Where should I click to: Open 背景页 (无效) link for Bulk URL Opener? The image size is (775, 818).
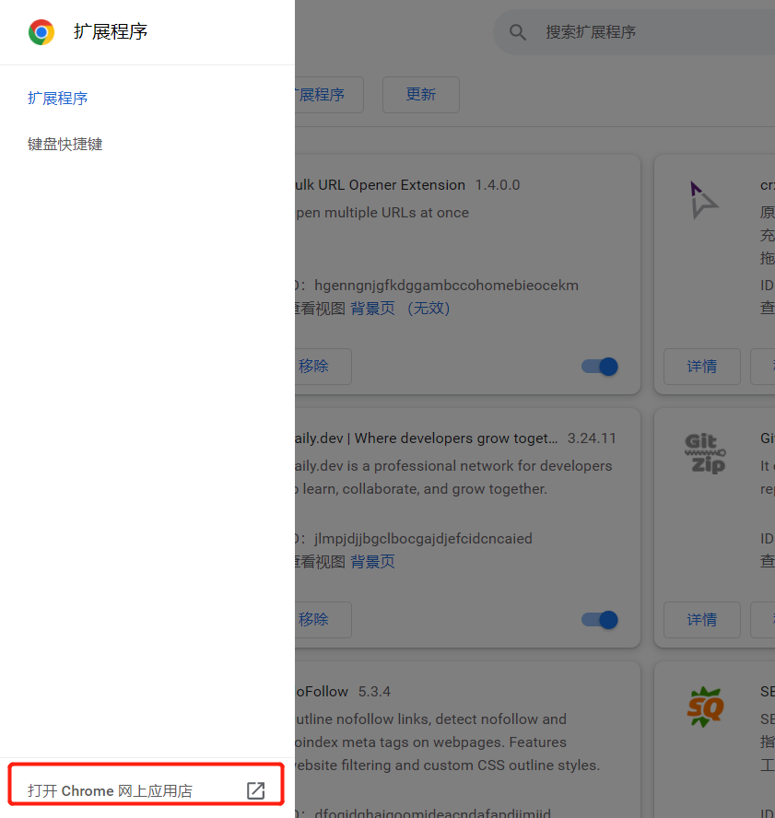400,309
